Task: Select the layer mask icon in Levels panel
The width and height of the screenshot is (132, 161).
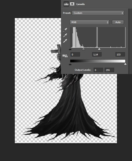Action: 72,4
